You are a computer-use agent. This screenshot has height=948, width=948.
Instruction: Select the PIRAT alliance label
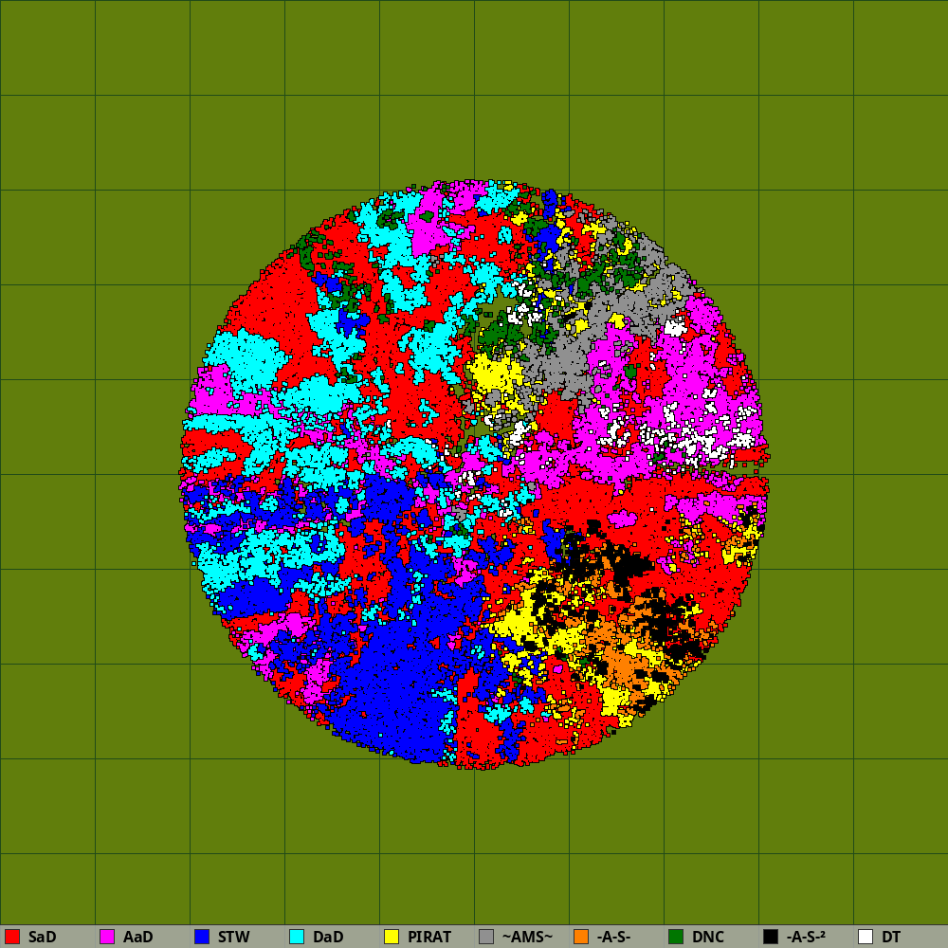pyautogui.click(x=429, y=937)
